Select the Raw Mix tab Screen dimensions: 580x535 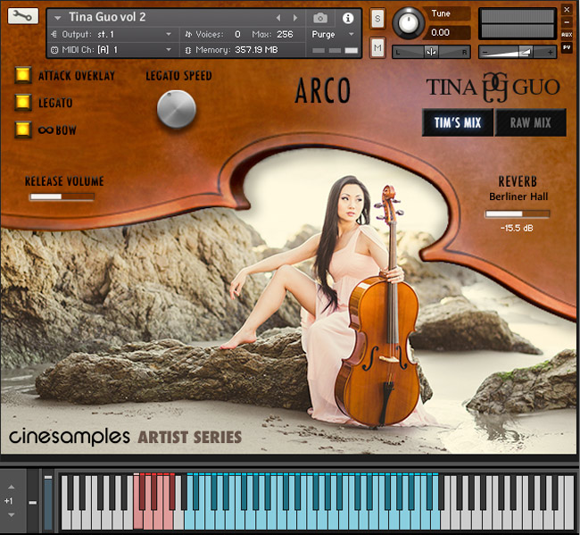[x=530, y=122]
